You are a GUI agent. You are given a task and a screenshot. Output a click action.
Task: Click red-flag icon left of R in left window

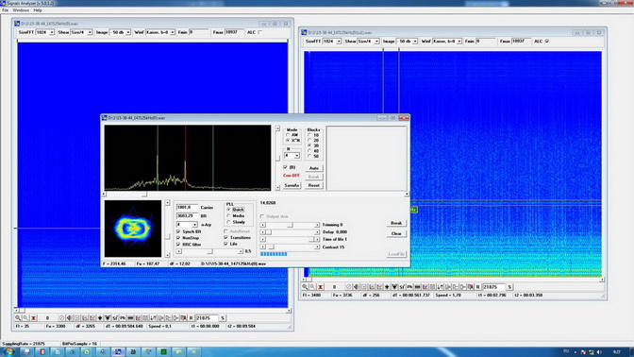[184, 318]
